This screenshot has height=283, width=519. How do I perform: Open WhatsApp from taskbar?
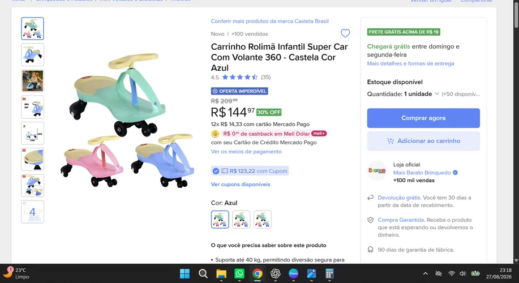point(239,274)
